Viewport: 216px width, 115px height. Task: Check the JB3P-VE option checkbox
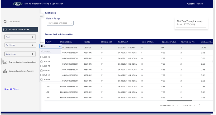[x=41, y=62]
